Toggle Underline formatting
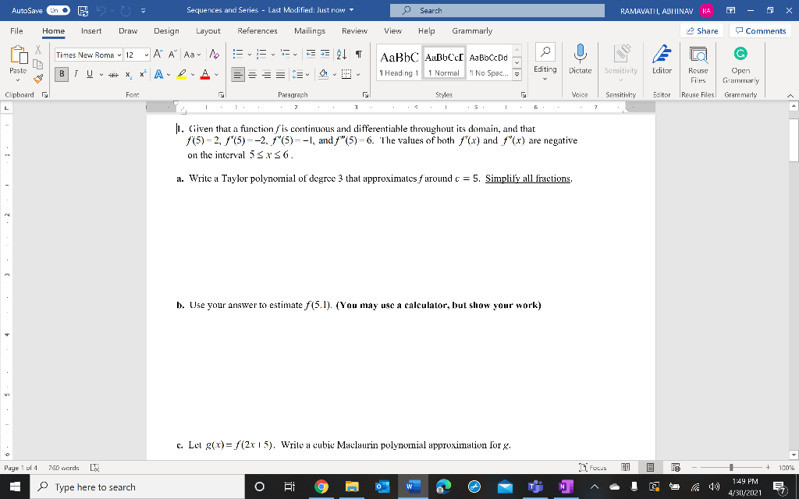This screenshot has height=499, width=799. [x=90, y=74]
